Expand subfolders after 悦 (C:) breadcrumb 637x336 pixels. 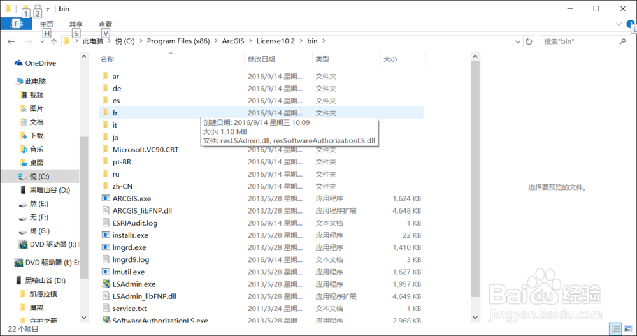coord(141,41)
